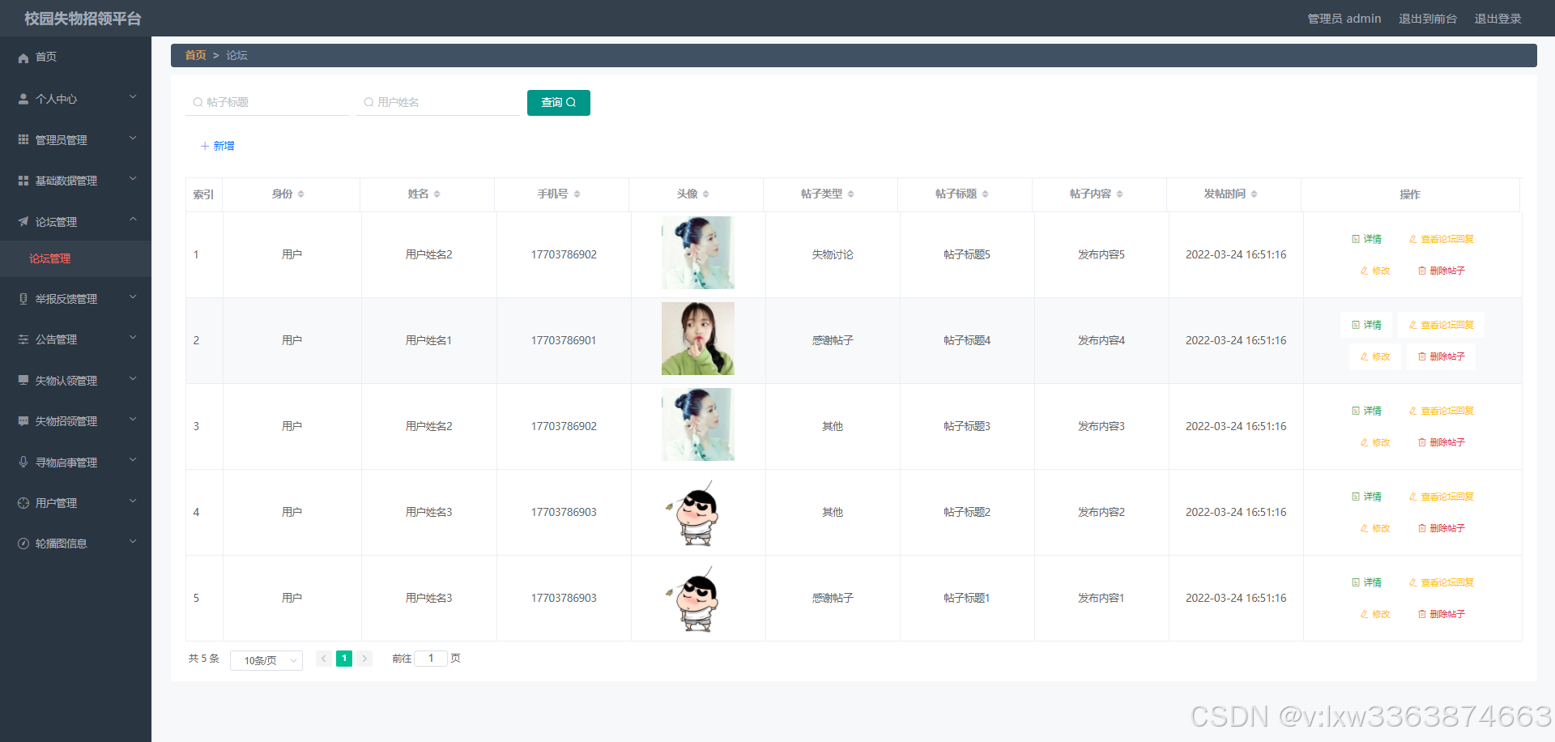Expand the 个人中心 menu chevron
The width and height of the screenshot is (1555, 742).
coord(133,97)
